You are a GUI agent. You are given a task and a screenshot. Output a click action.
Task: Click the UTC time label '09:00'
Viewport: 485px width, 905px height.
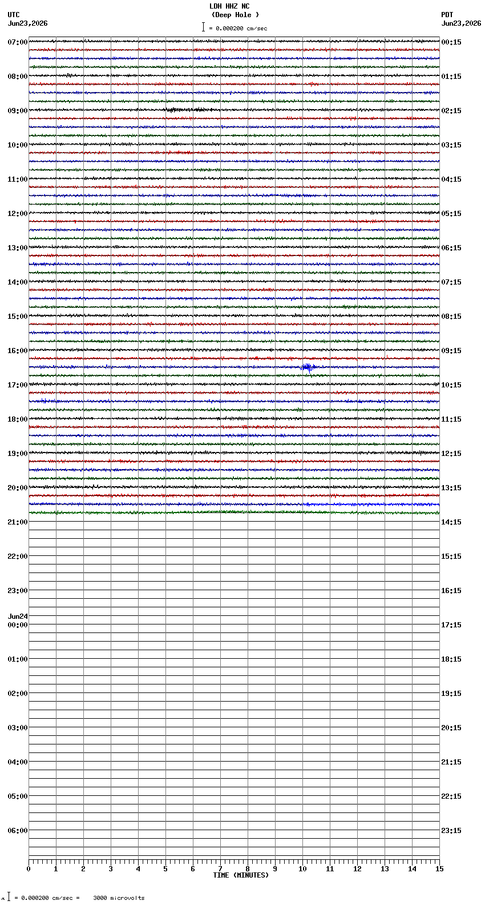click(x=18, y=111)
